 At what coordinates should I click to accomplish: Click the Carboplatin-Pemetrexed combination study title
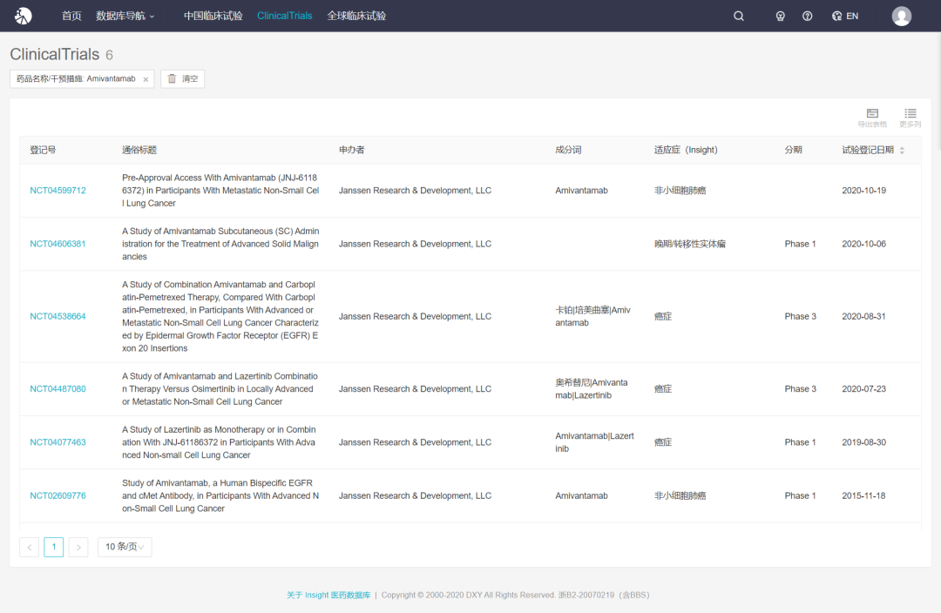point(220,317)
